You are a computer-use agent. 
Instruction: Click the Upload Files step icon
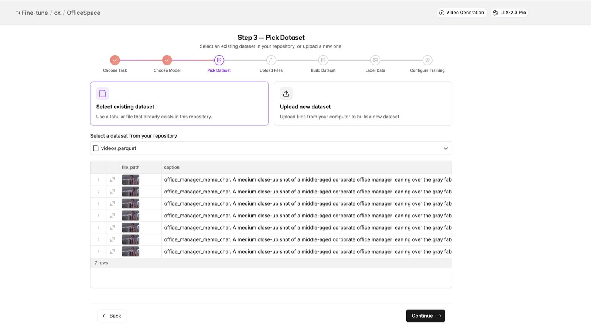271,60
